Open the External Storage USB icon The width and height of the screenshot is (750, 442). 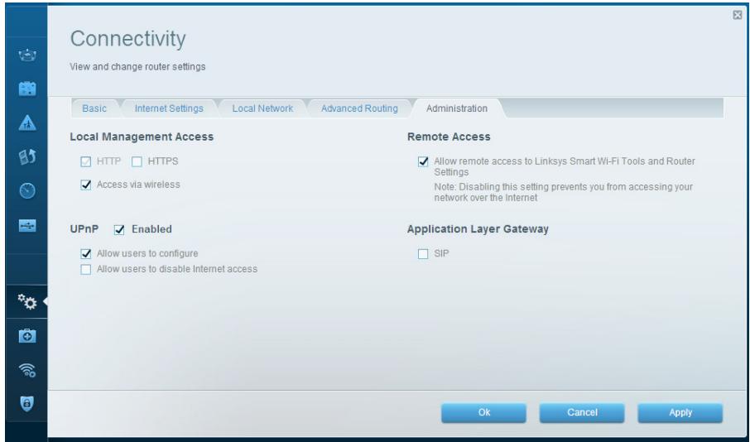(x=27, y=225)
